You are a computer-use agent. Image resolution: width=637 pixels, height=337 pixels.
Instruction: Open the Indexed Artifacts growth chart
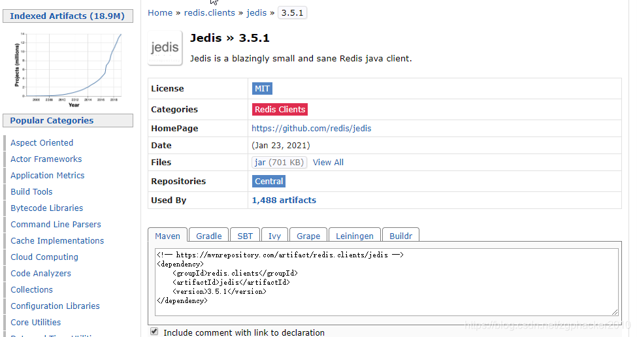click(x=68, y=69)
